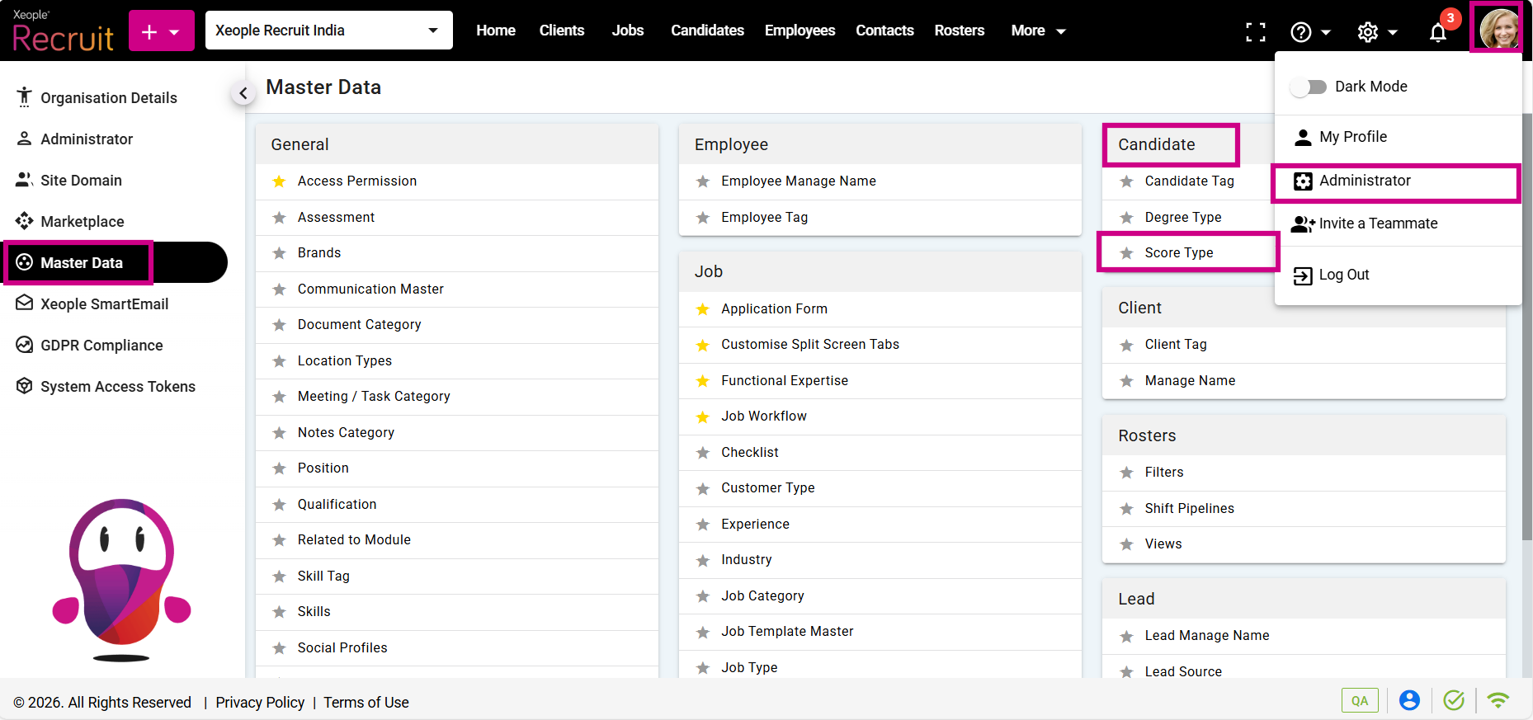The width and height of the screenshot is (1533, 720).
Task: Click the fullscreen toggle icon
Action: tap(1255, 32)
